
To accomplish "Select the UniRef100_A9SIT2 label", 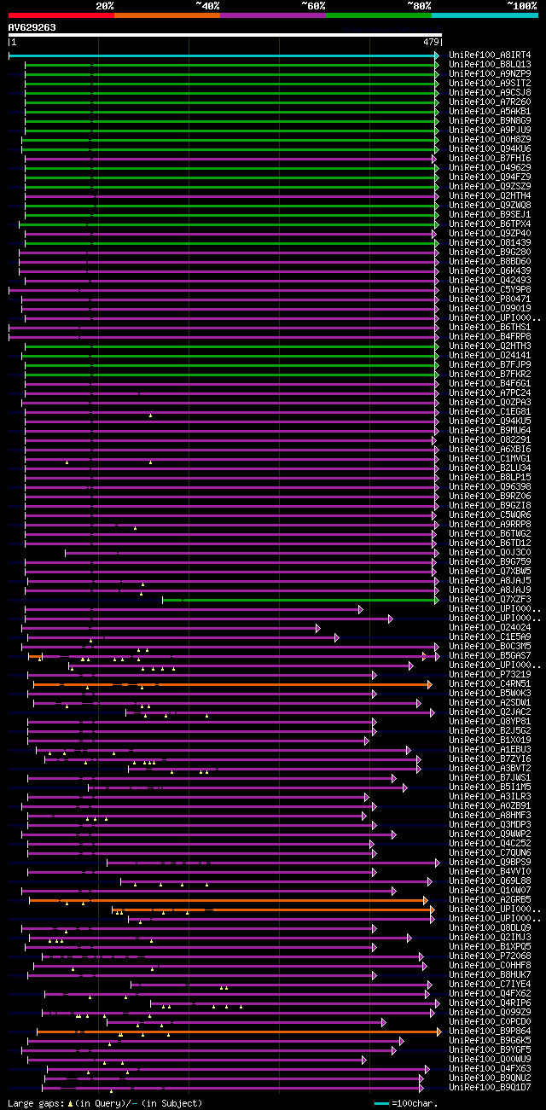I will [x=490, y=83].
